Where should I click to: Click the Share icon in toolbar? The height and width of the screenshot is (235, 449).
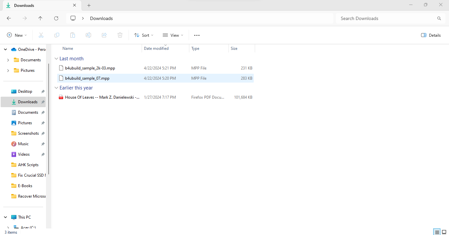click(x=104, y=35)
